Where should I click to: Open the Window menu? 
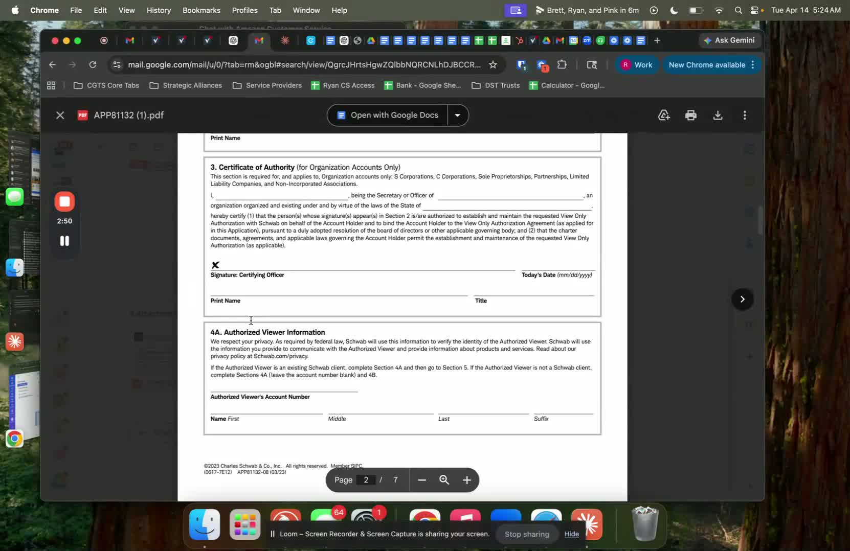tap(306, 10)
